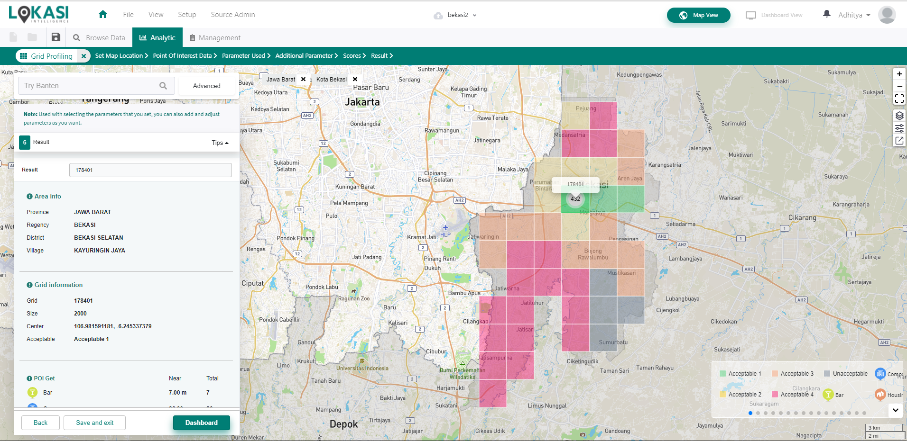Toggle fullscreen map view
Image resolution: width=907 pixels, height=441 pixels.
899,99
